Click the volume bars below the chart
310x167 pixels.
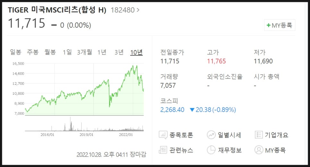pyautogui.click(x=84, y=124)
